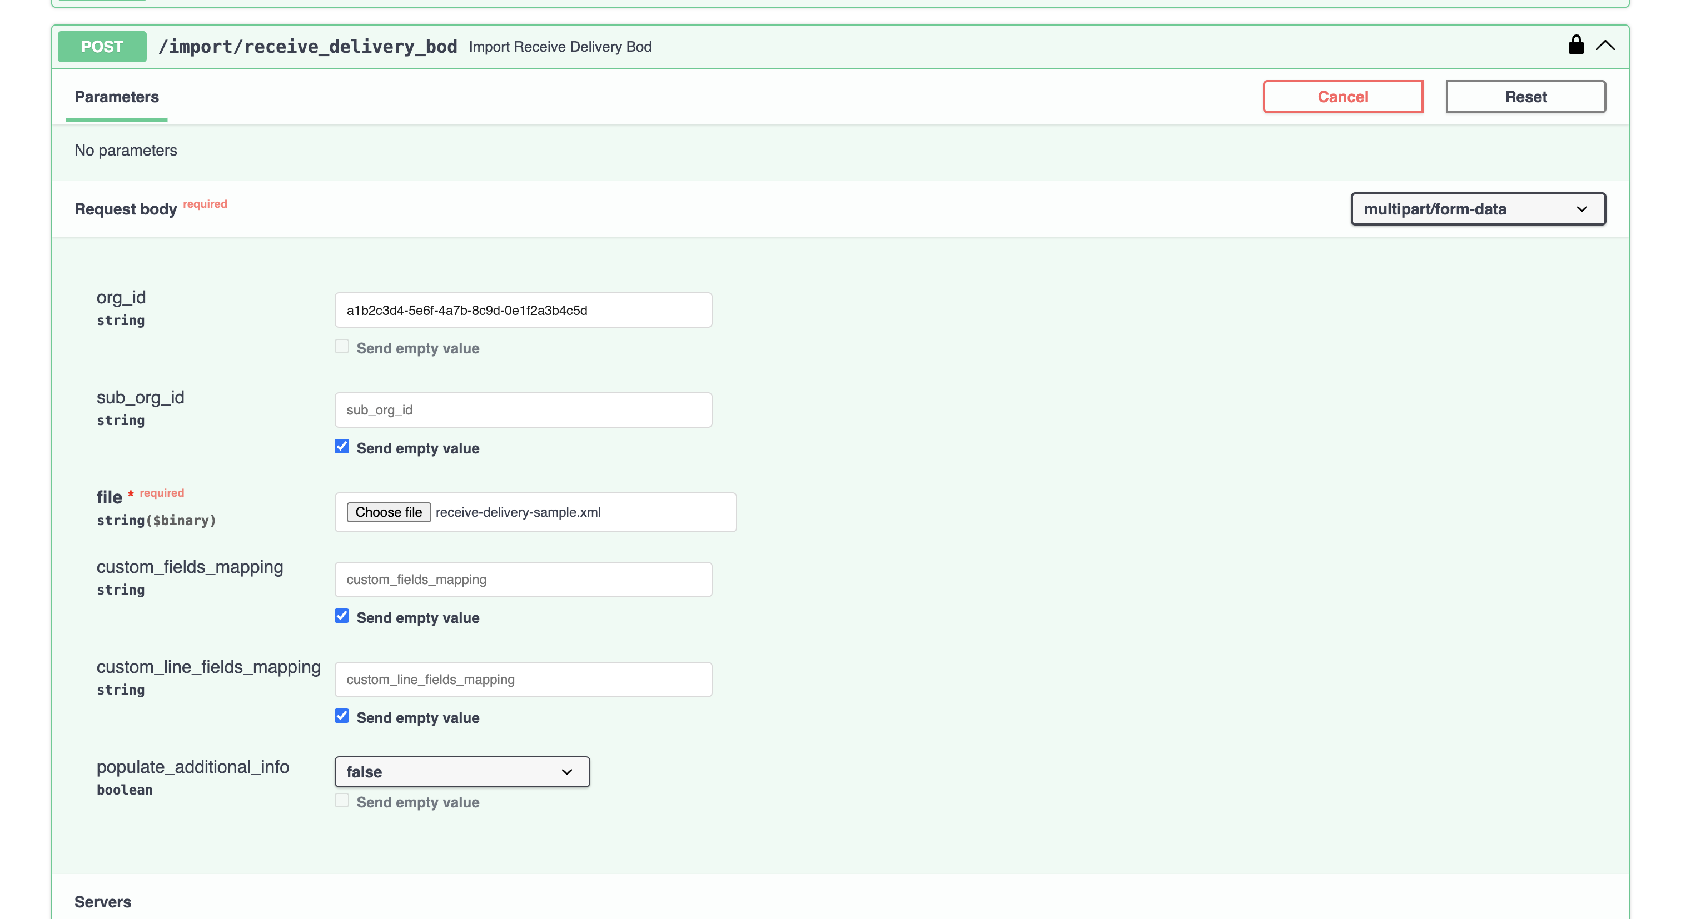Viewport: 1681px width, 919px height.
Task: Click the Choose file button
Action: click(x=389, y=512)
